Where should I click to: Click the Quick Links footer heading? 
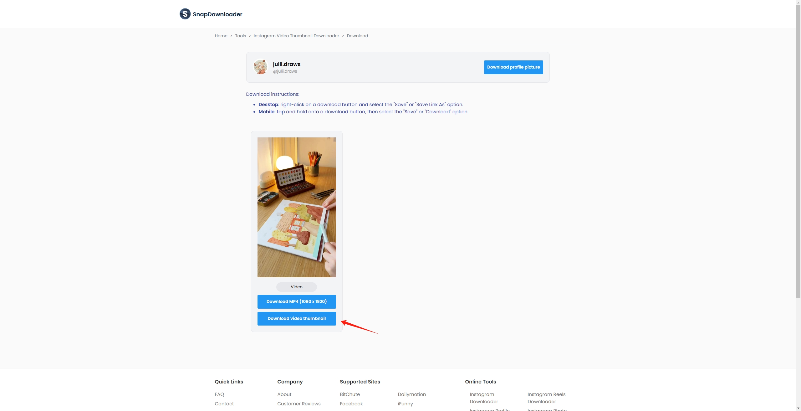click(229, 382)
